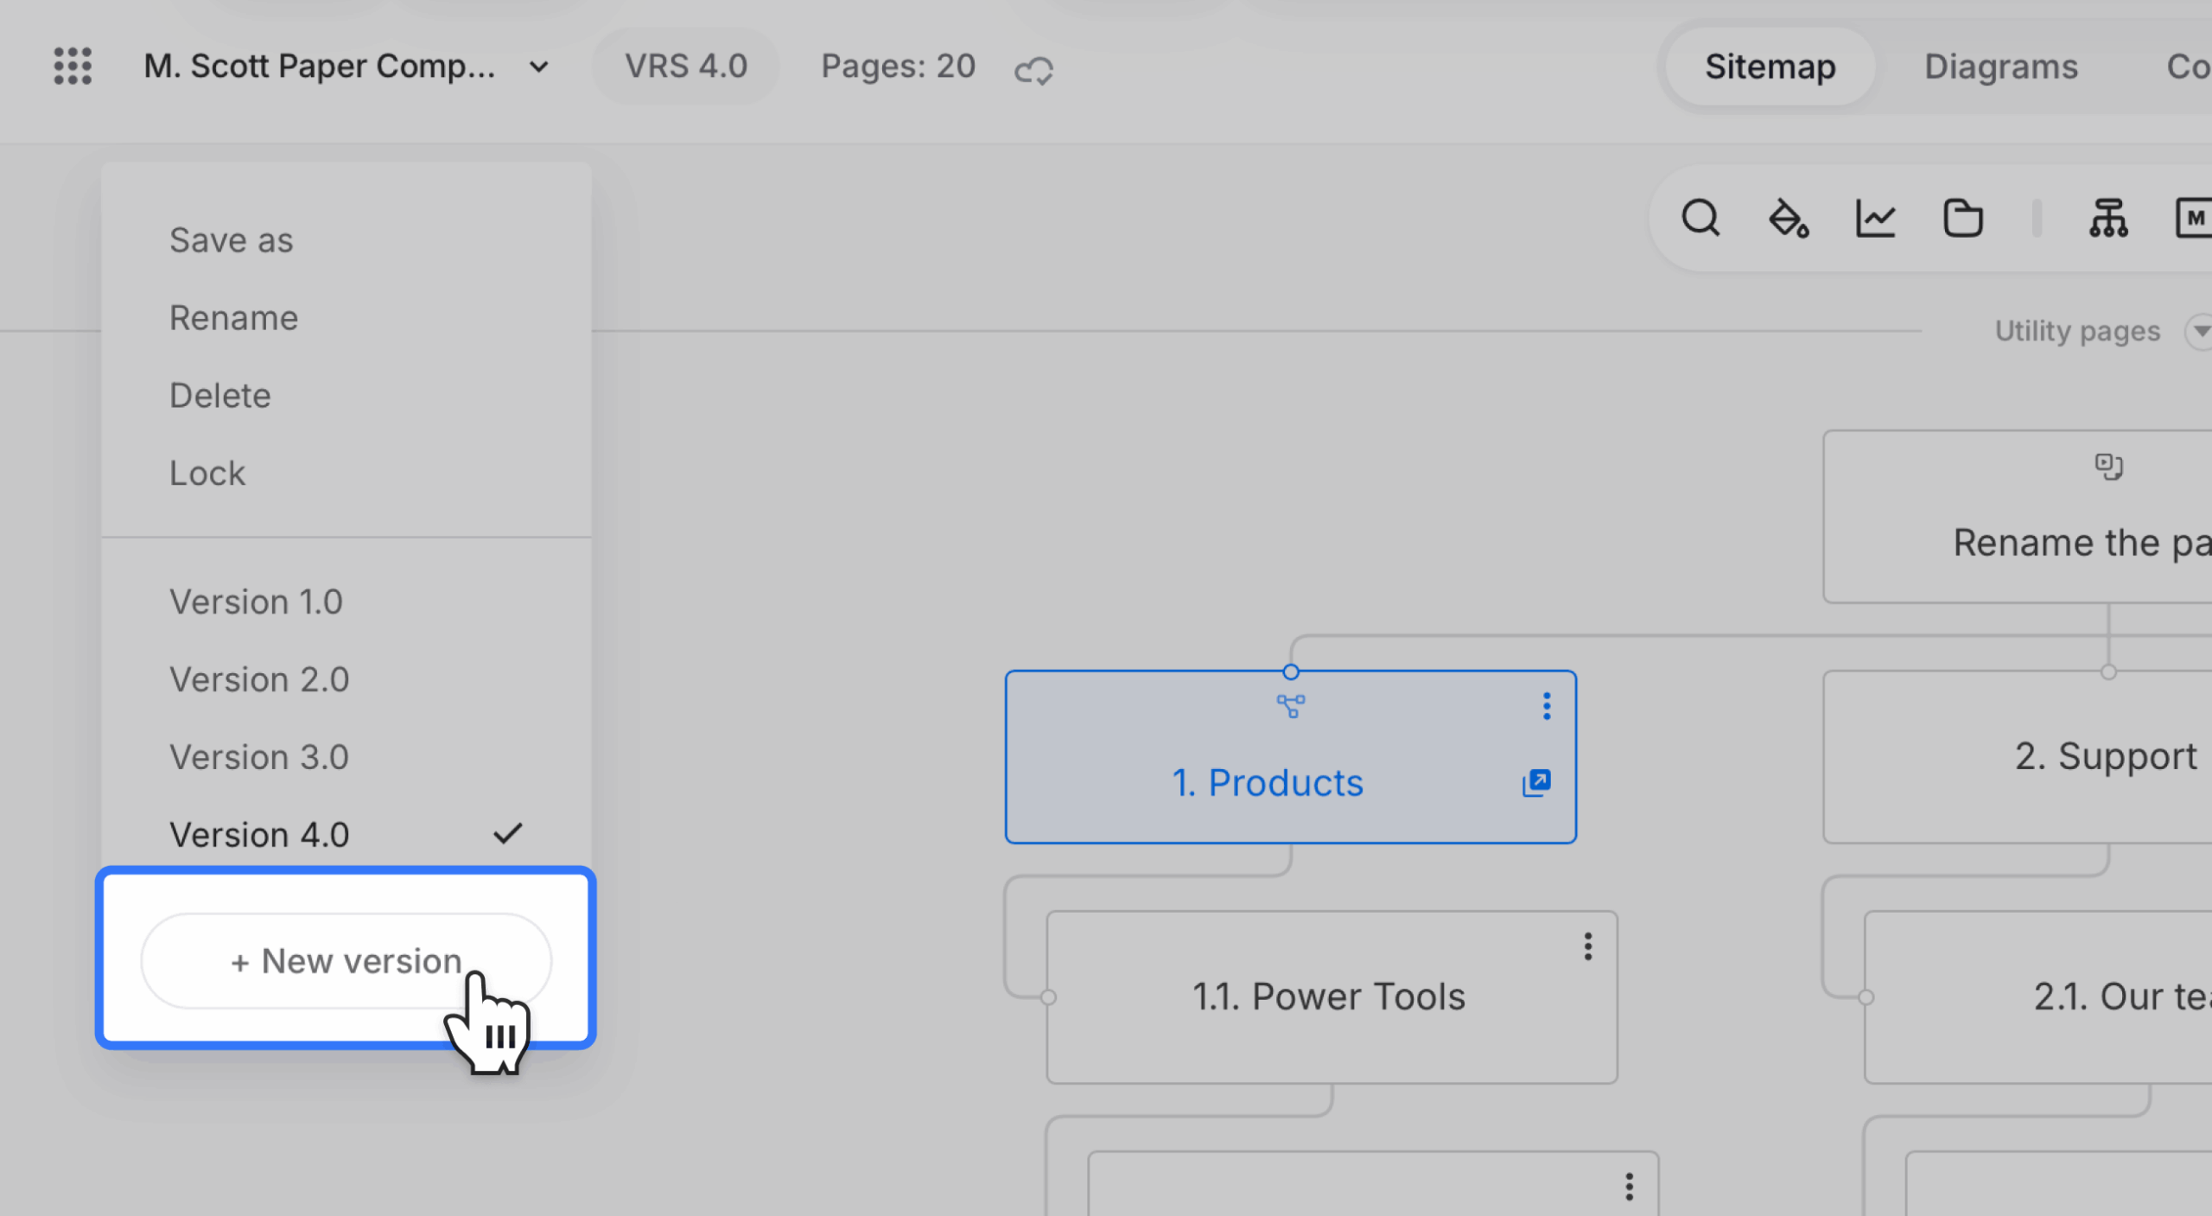Screen dimensions: 2212x1216
Task: Select the 1. Products page card
Action: coord(1291,757)
